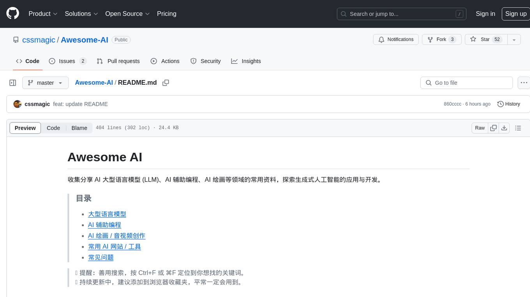This screenshot has height=297, width=530.
Task: Select the Blame view
Action: 79,128
